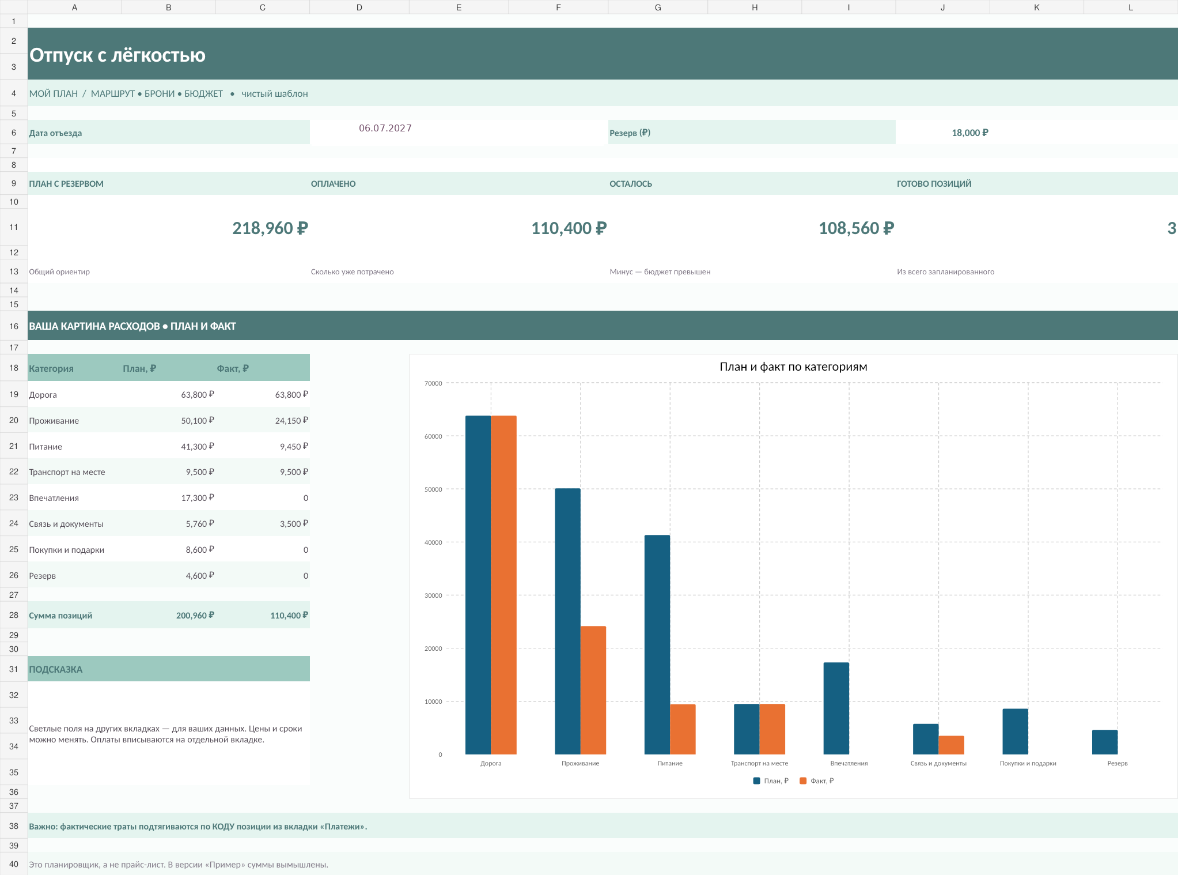Select the ОСТАЛОСЬ value 108,560 ₽
This screenshot has height=875, width=1178.
[856, 228]
